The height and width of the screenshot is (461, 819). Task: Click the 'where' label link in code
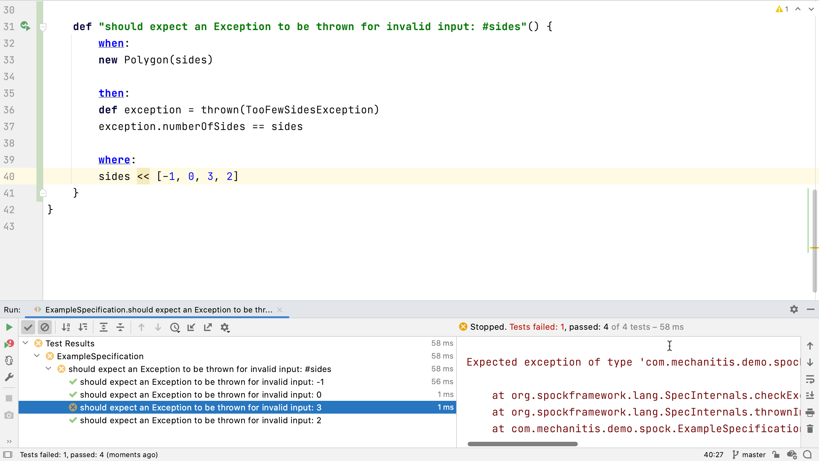click(x=114, y=160)
